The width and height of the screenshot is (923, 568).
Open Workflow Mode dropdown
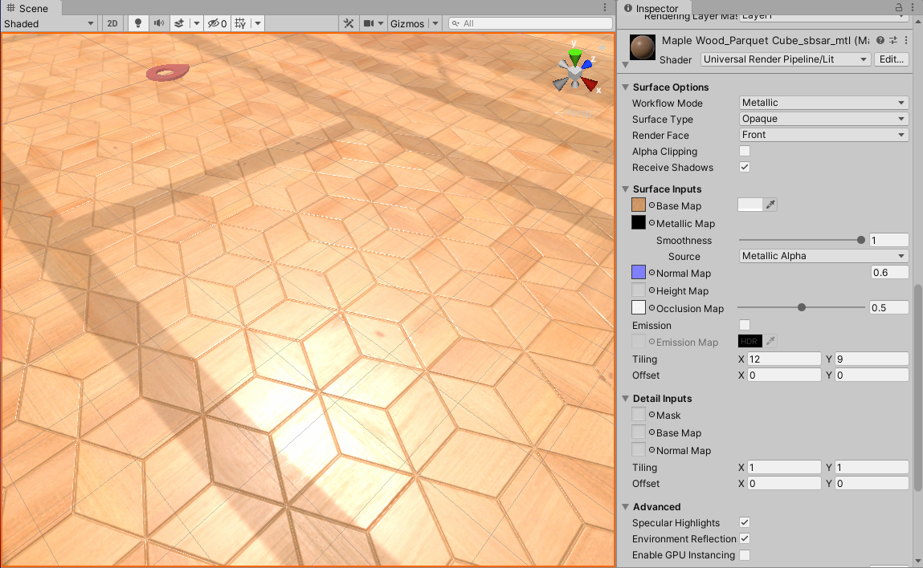823,103
